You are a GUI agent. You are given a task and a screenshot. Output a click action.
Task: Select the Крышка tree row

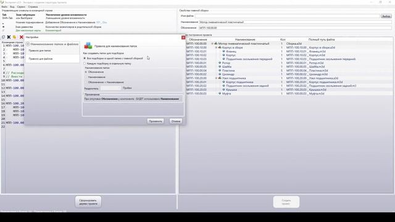coord(289,89)
